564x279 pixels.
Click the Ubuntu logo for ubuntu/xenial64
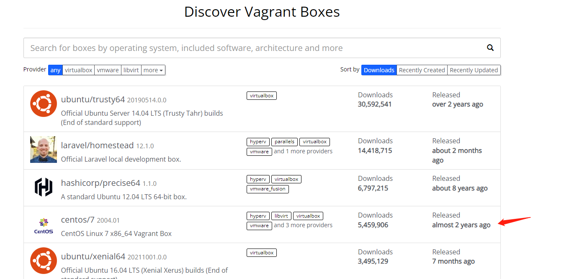point(43,261)
